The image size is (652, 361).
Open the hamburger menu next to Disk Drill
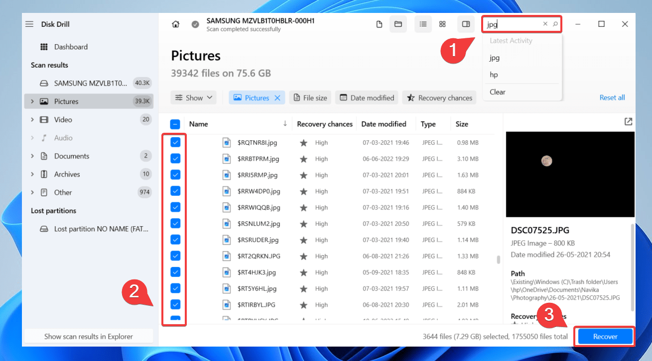click(x=30, y=24)
